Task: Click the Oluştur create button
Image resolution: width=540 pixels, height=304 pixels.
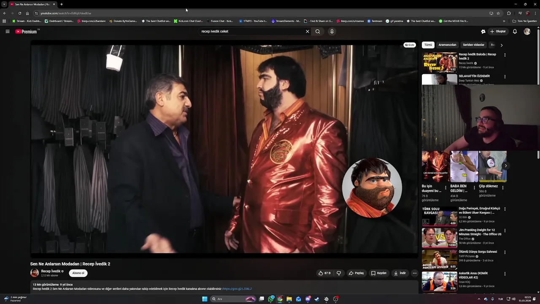Action: point(498,31)
